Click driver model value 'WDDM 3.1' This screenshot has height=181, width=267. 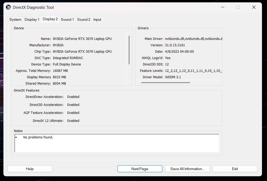click(x=173, y=77)
